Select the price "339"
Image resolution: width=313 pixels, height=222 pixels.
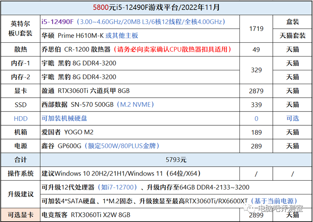256,105
